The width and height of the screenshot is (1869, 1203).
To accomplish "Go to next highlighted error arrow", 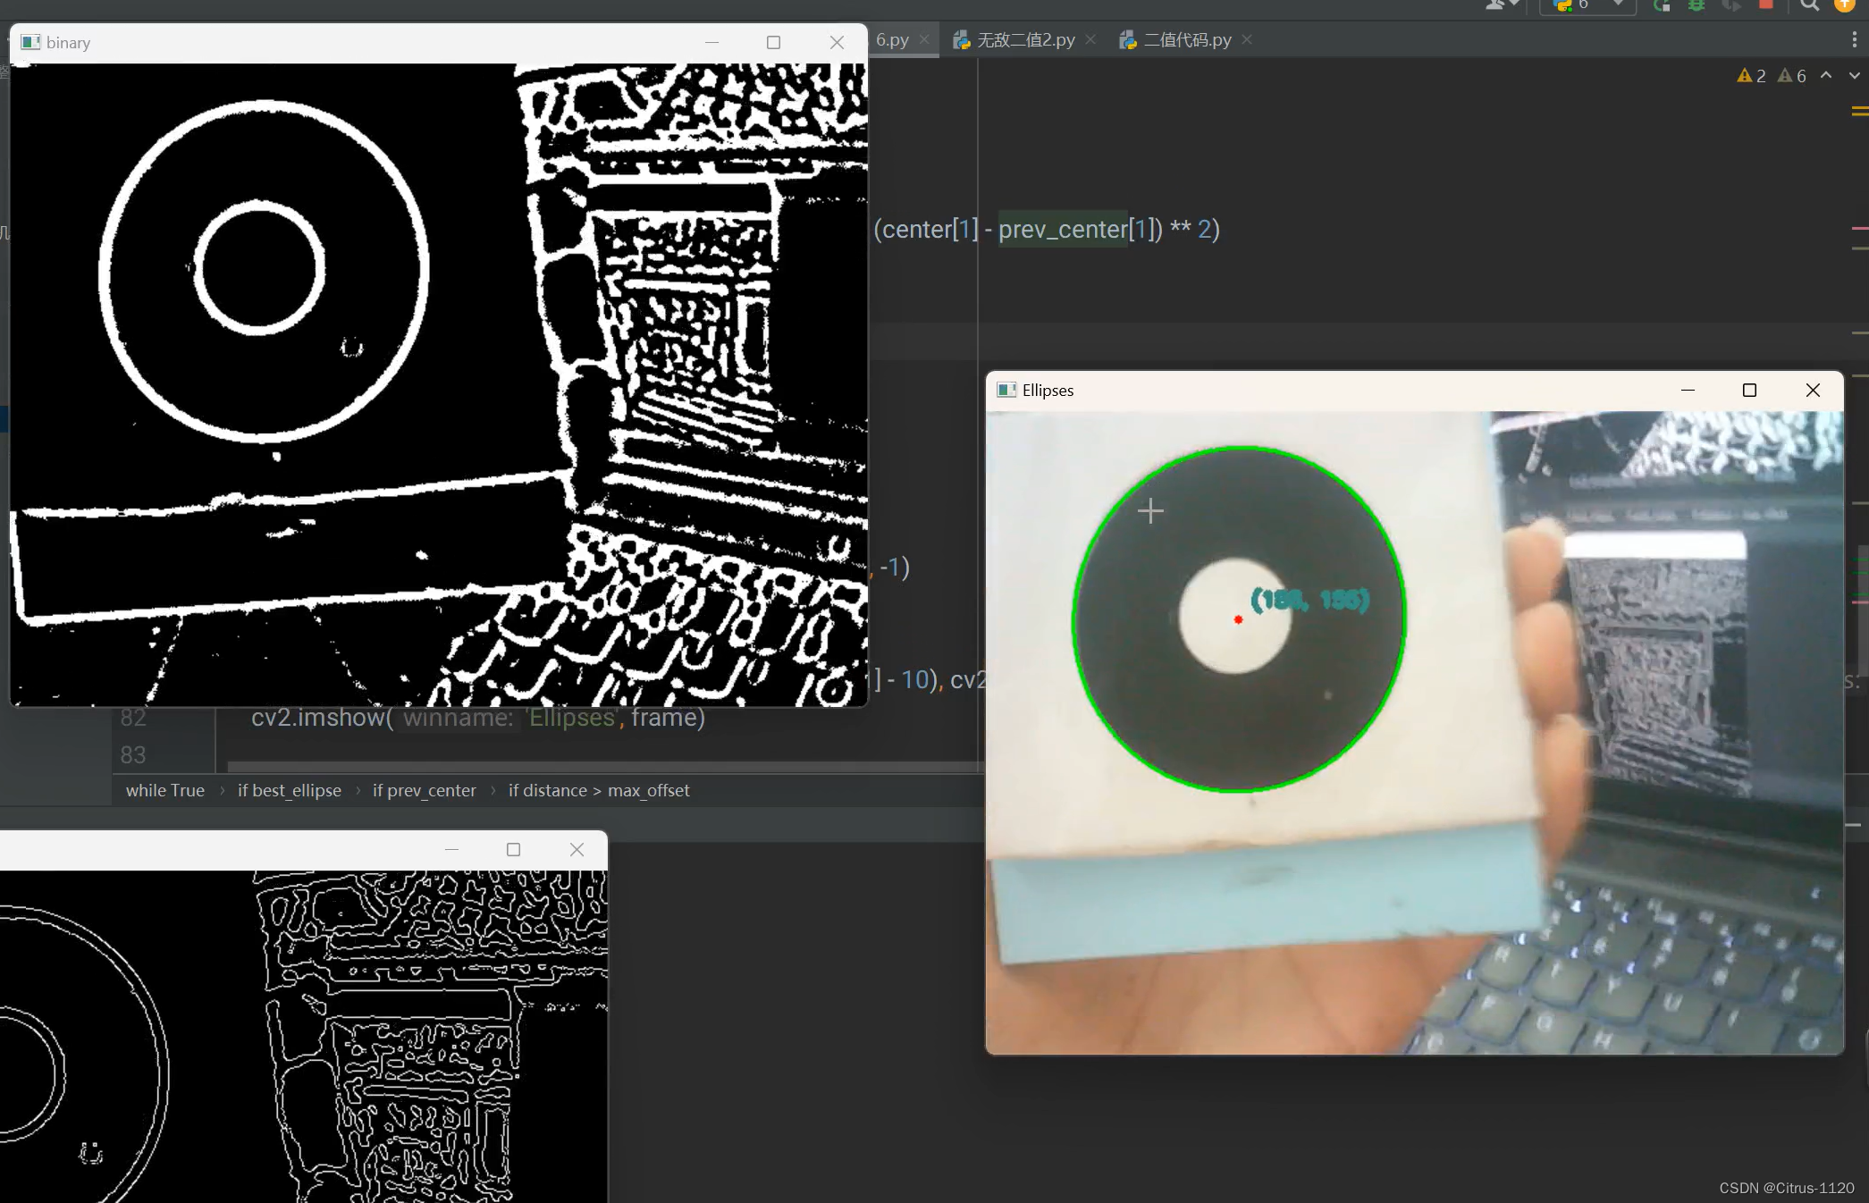I will pos(1855,76).
